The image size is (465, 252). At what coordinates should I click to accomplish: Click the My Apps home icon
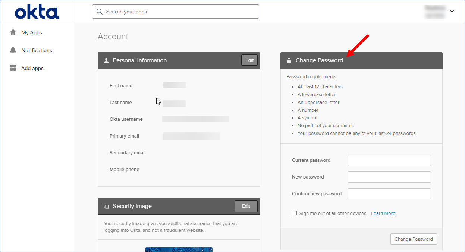coord(13,32)
